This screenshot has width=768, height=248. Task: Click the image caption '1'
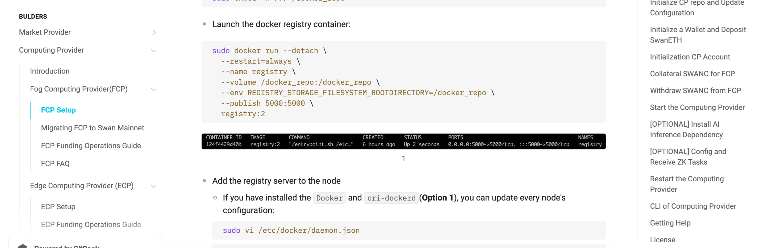click(403, 159)
